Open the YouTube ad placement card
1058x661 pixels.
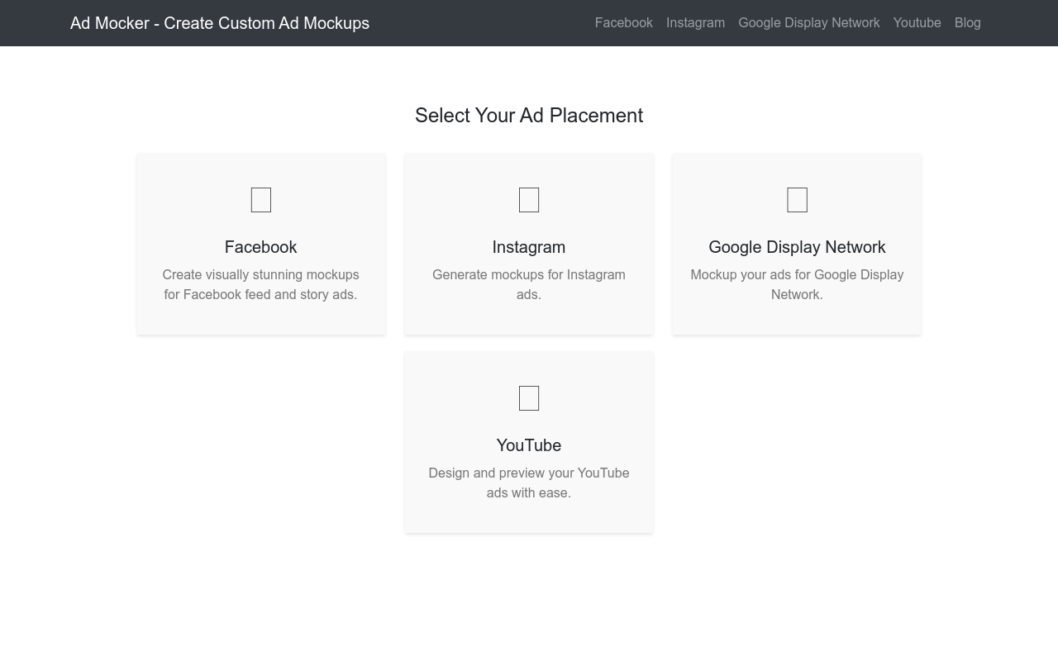[x=529, y=514]
